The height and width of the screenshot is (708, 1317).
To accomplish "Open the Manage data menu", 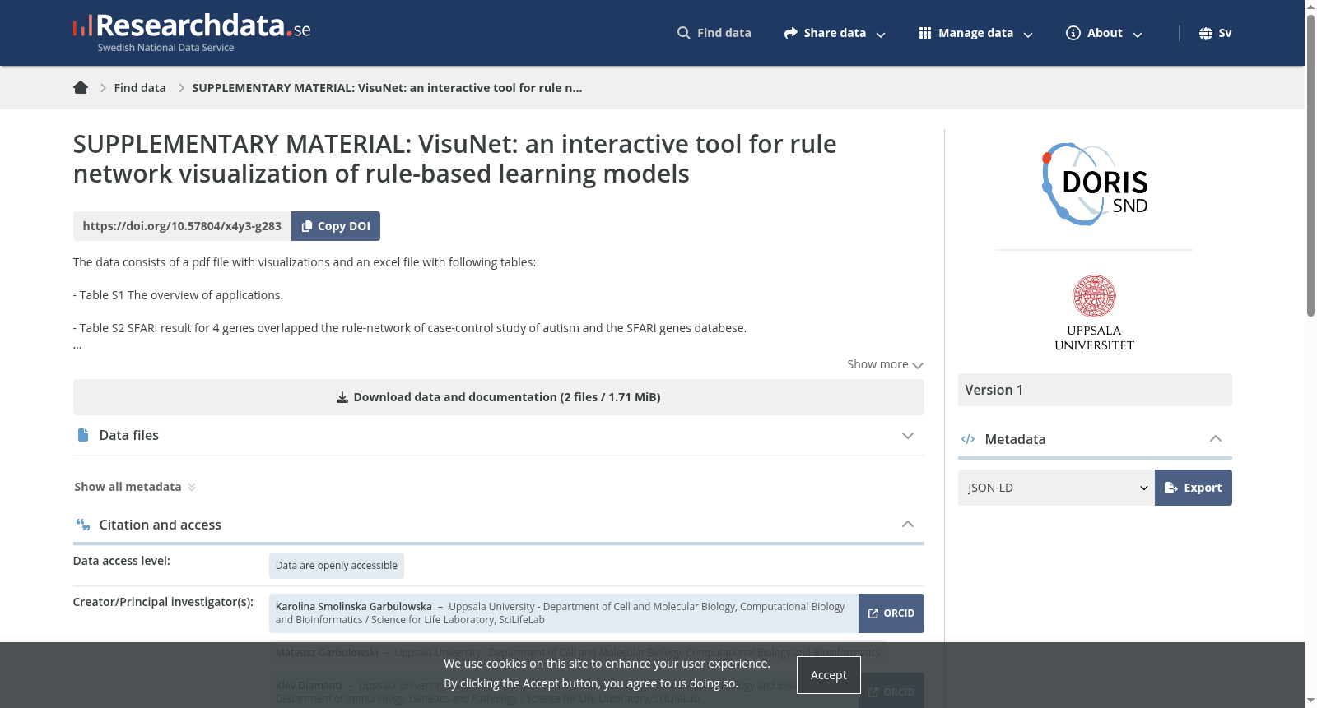I will tap(976, 33).
